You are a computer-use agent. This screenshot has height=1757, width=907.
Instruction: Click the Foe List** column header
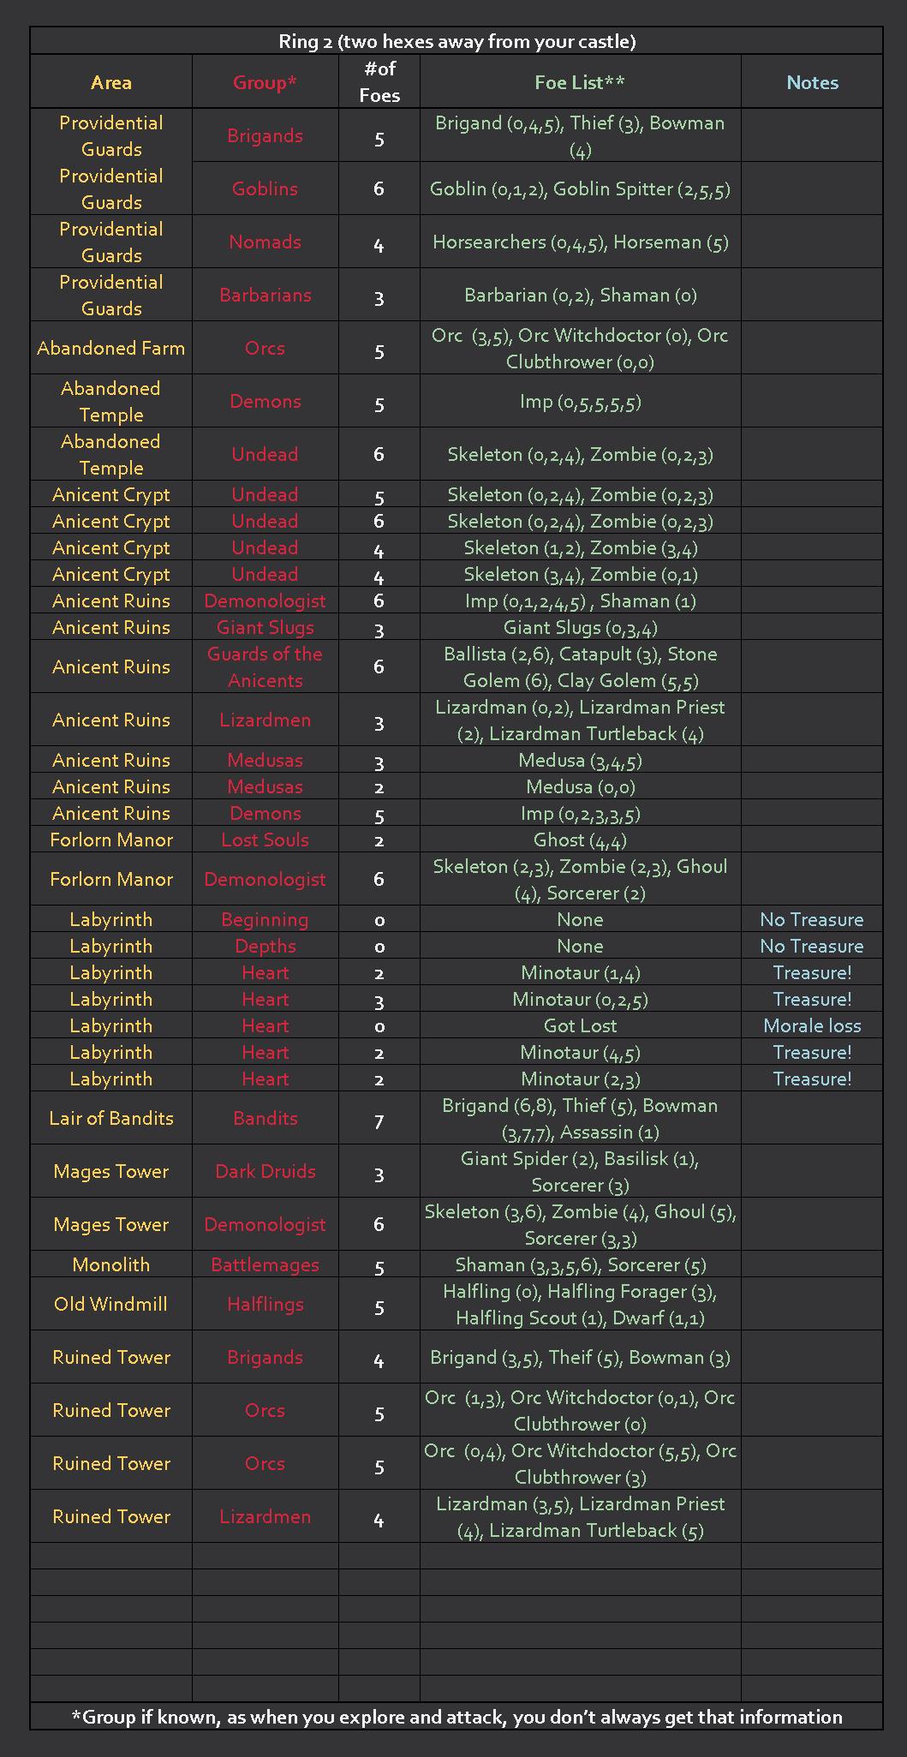click(x=580, y=82)
